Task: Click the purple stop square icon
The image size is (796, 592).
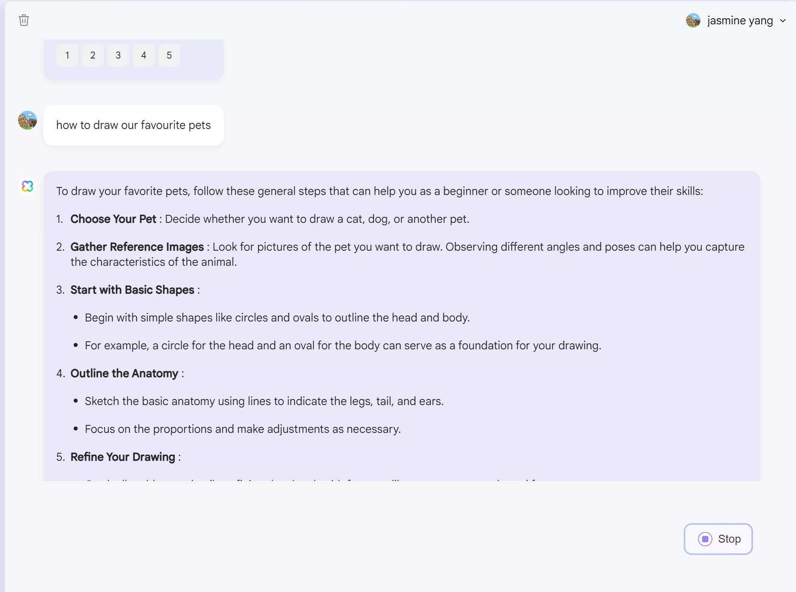Action: 705,539
